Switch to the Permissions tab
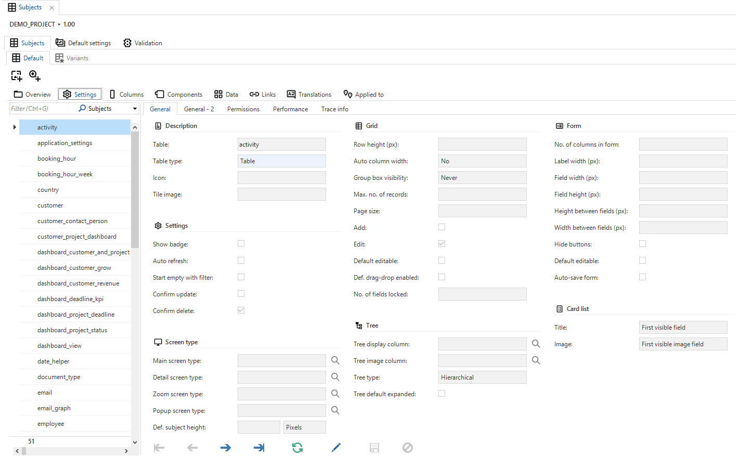This screenshot has height=456, width=740. coord(243,109)
